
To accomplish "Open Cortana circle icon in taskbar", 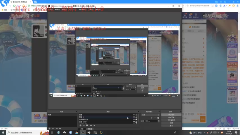I will point(52,132).
